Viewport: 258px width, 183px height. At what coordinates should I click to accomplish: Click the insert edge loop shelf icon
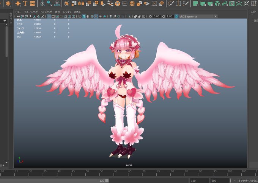tap(178, 3)
